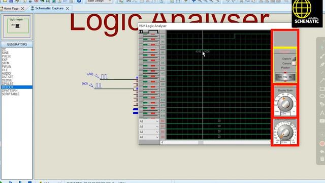Viewport: 325px width, 183px height.
Task: Click the B2 bus label
Action: point(162,132)
